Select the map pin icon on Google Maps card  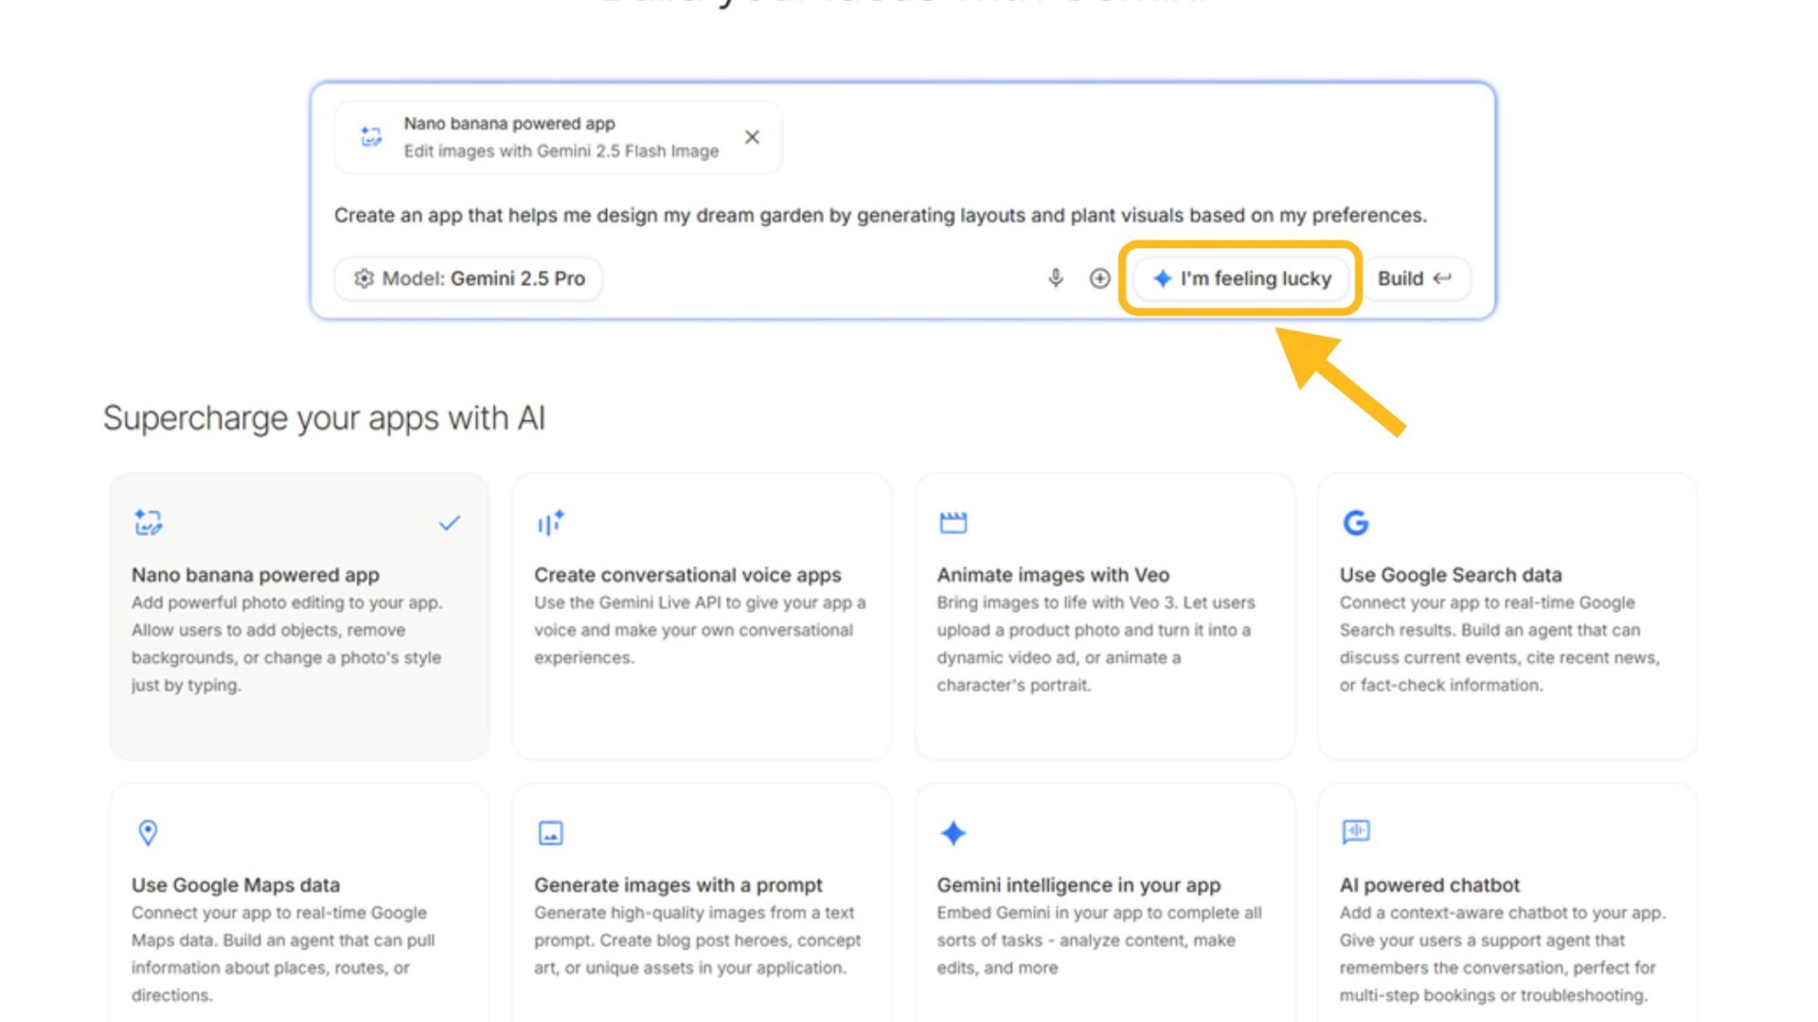[x=147, y=833]
